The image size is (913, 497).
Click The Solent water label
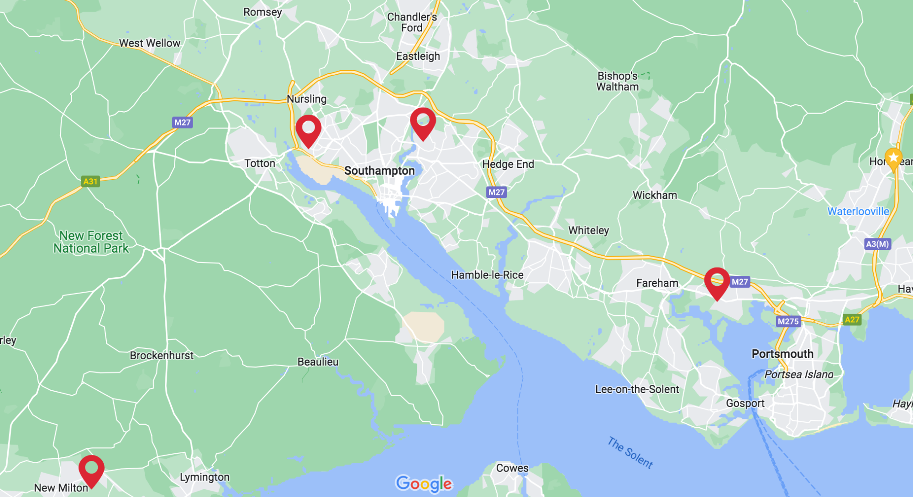click(630, 453)
